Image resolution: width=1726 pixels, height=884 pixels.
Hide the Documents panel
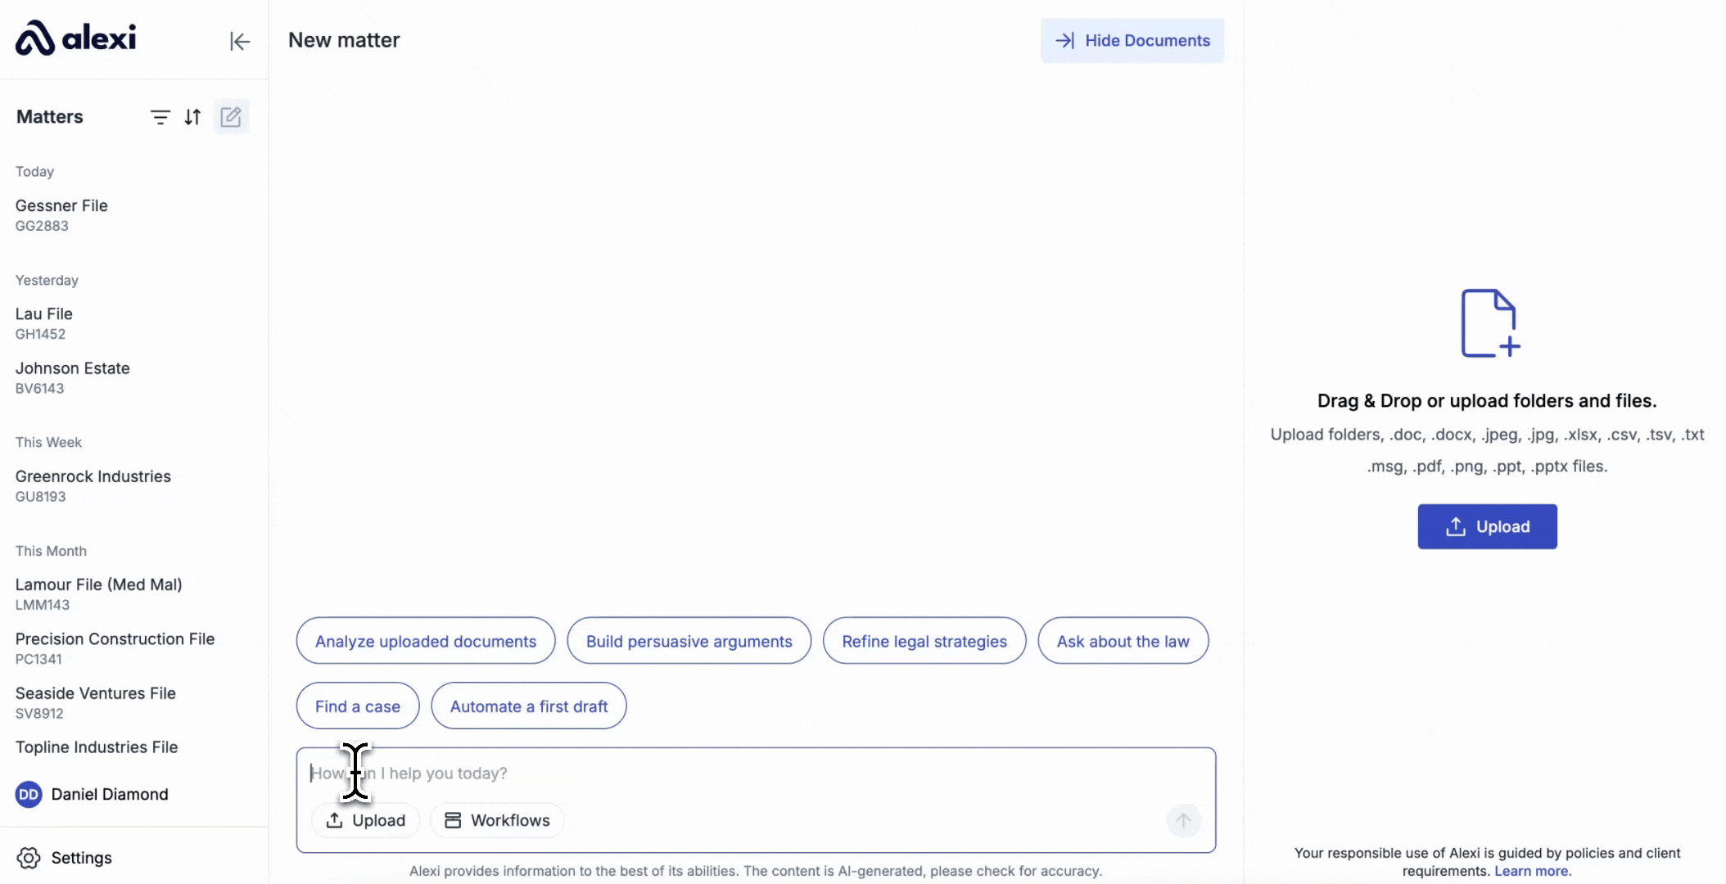[x=1132, y=41]
